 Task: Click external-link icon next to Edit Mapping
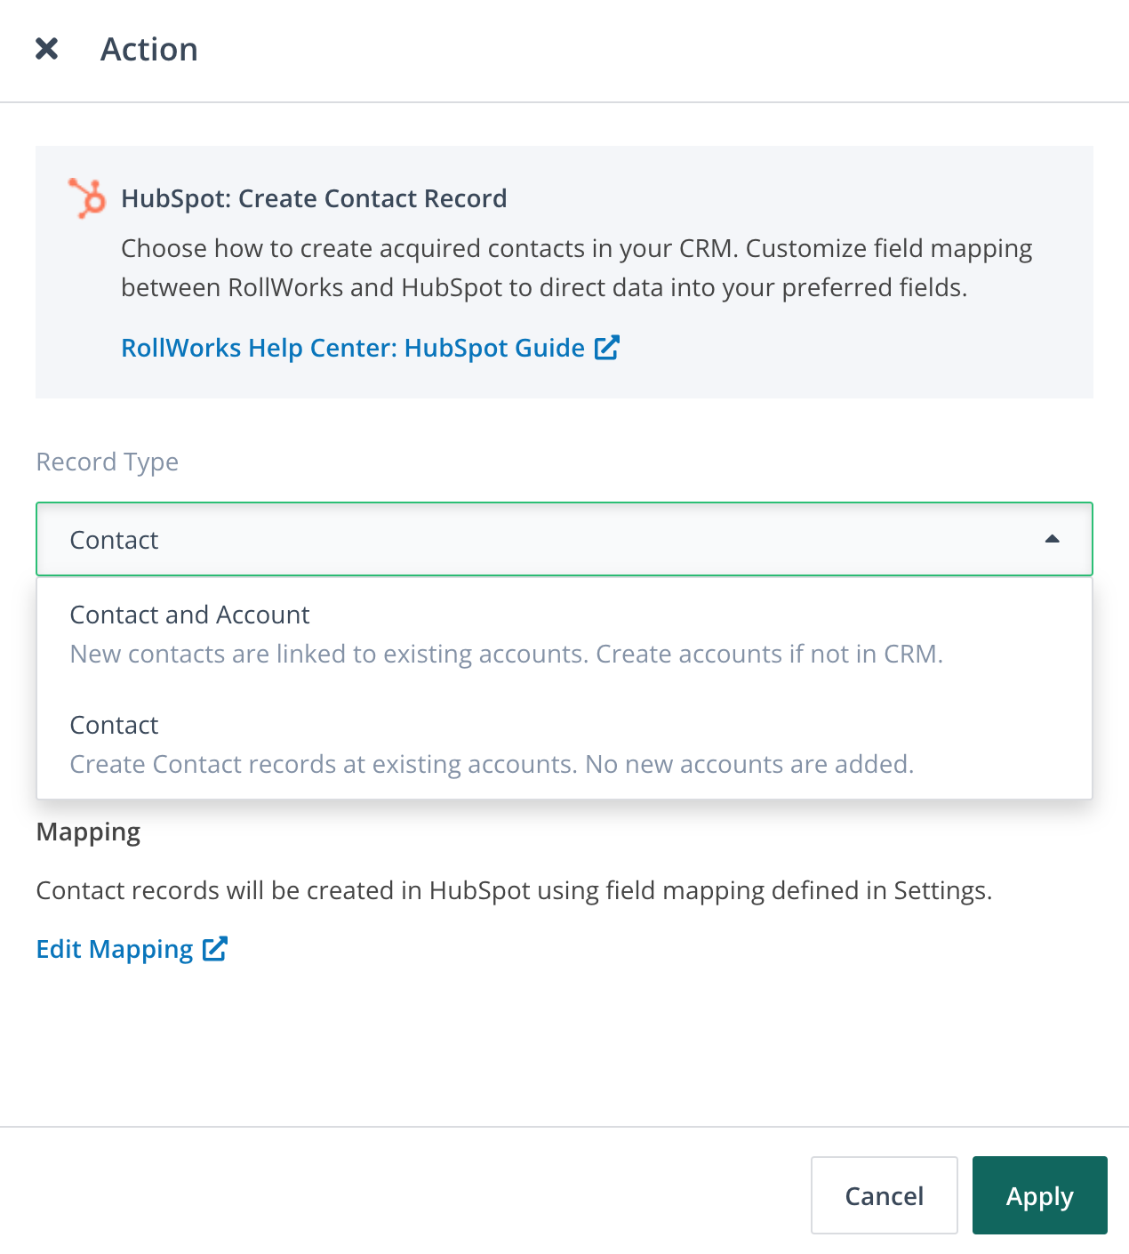point(215,949)
